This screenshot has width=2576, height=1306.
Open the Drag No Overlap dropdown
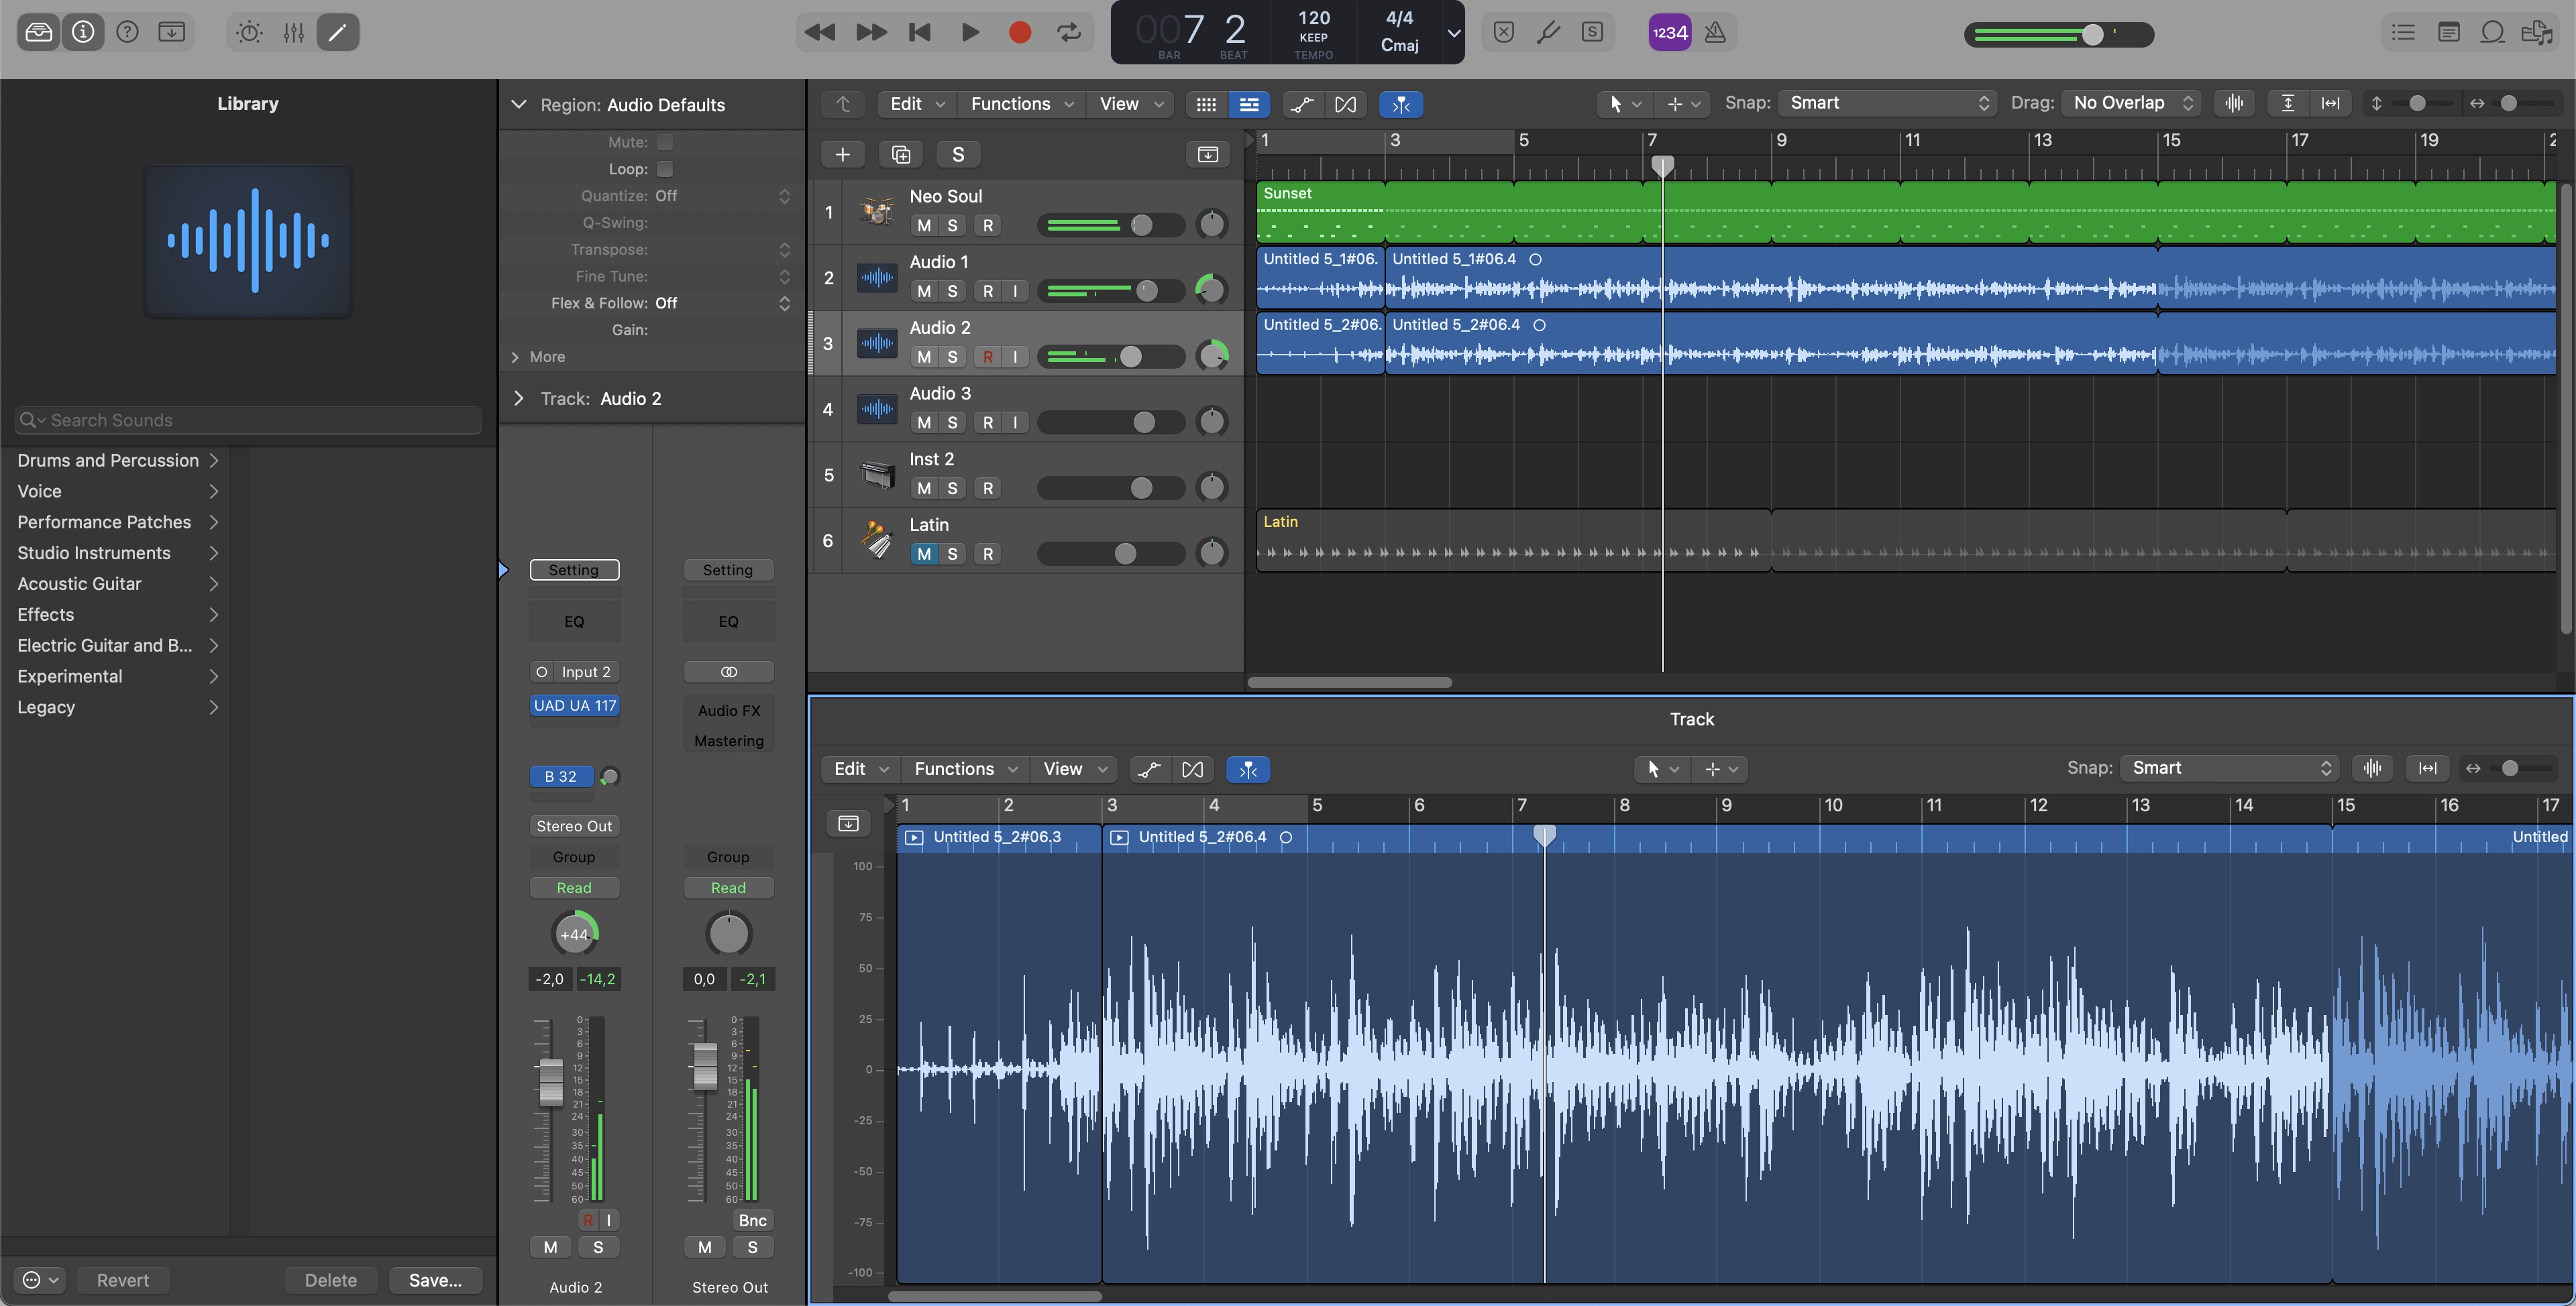tap(2131, 103)
